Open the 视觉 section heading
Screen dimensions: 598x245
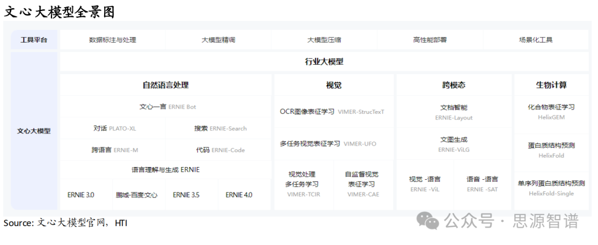[x=334, y=85]
